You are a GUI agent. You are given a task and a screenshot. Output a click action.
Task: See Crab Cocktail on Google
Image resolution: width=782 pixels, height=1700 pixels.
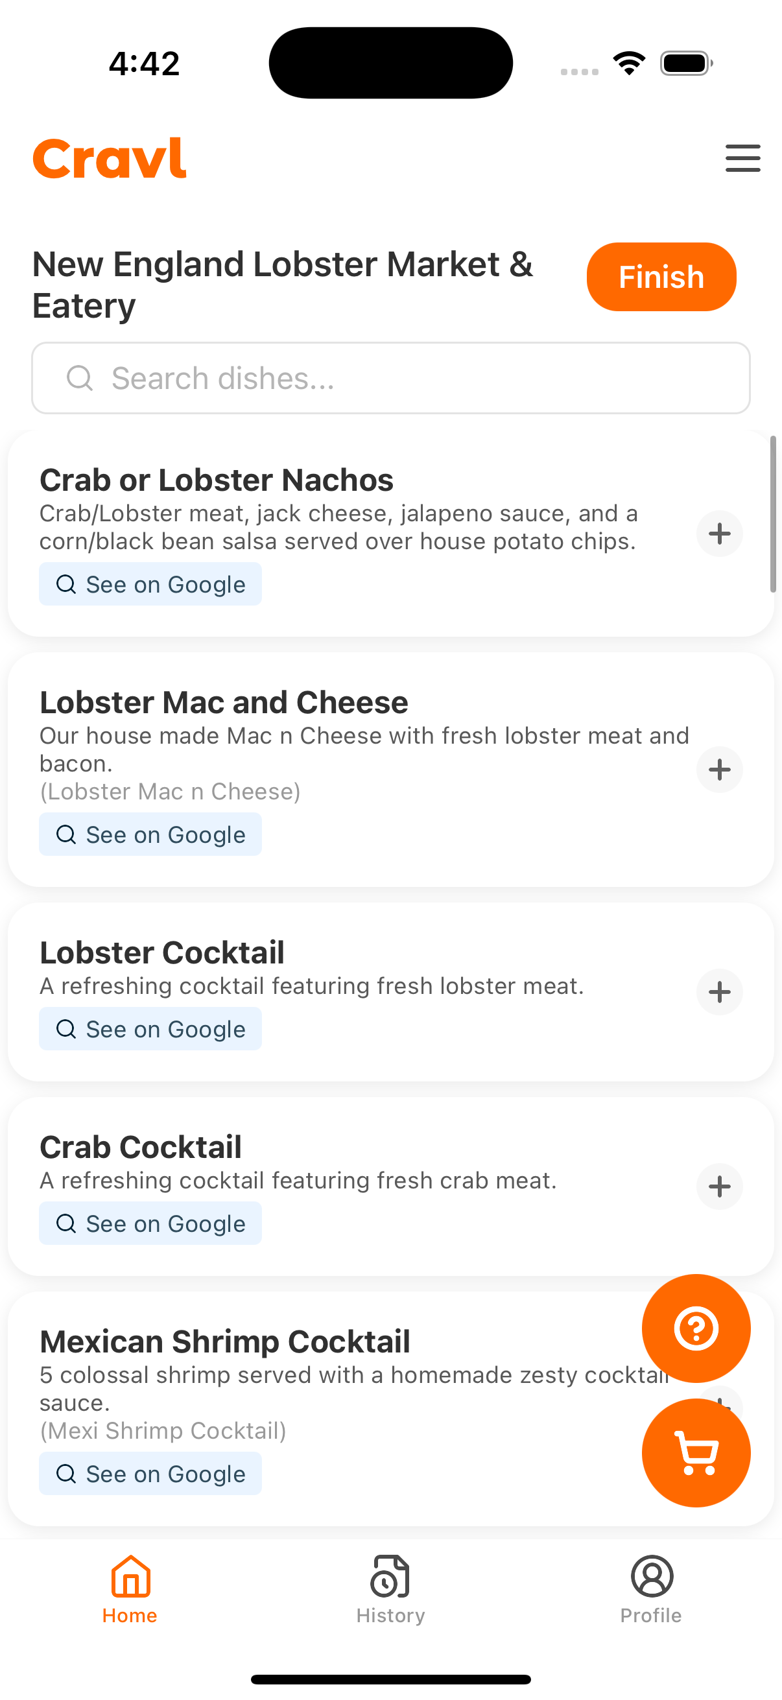click(150, 1223)
